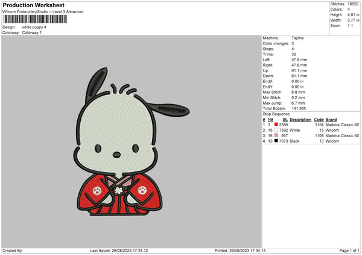Click the 'Production Worksheet' title
The width and height of the screenshot is (362, 255).
[x=33, y=5]
